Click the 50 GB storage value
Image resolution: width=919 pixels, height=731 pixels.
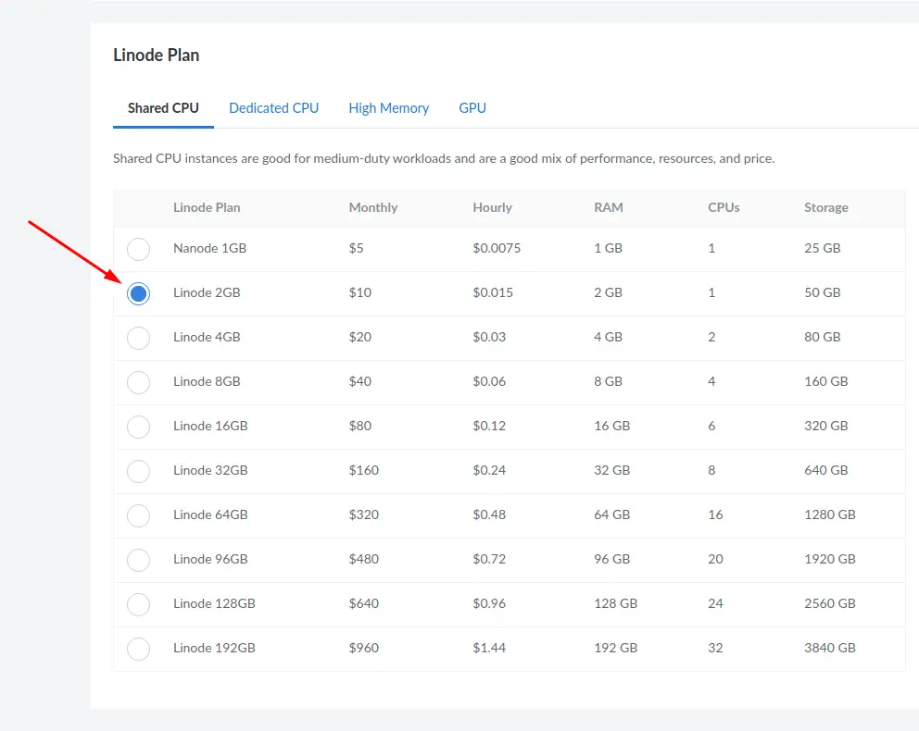[823, 292]
